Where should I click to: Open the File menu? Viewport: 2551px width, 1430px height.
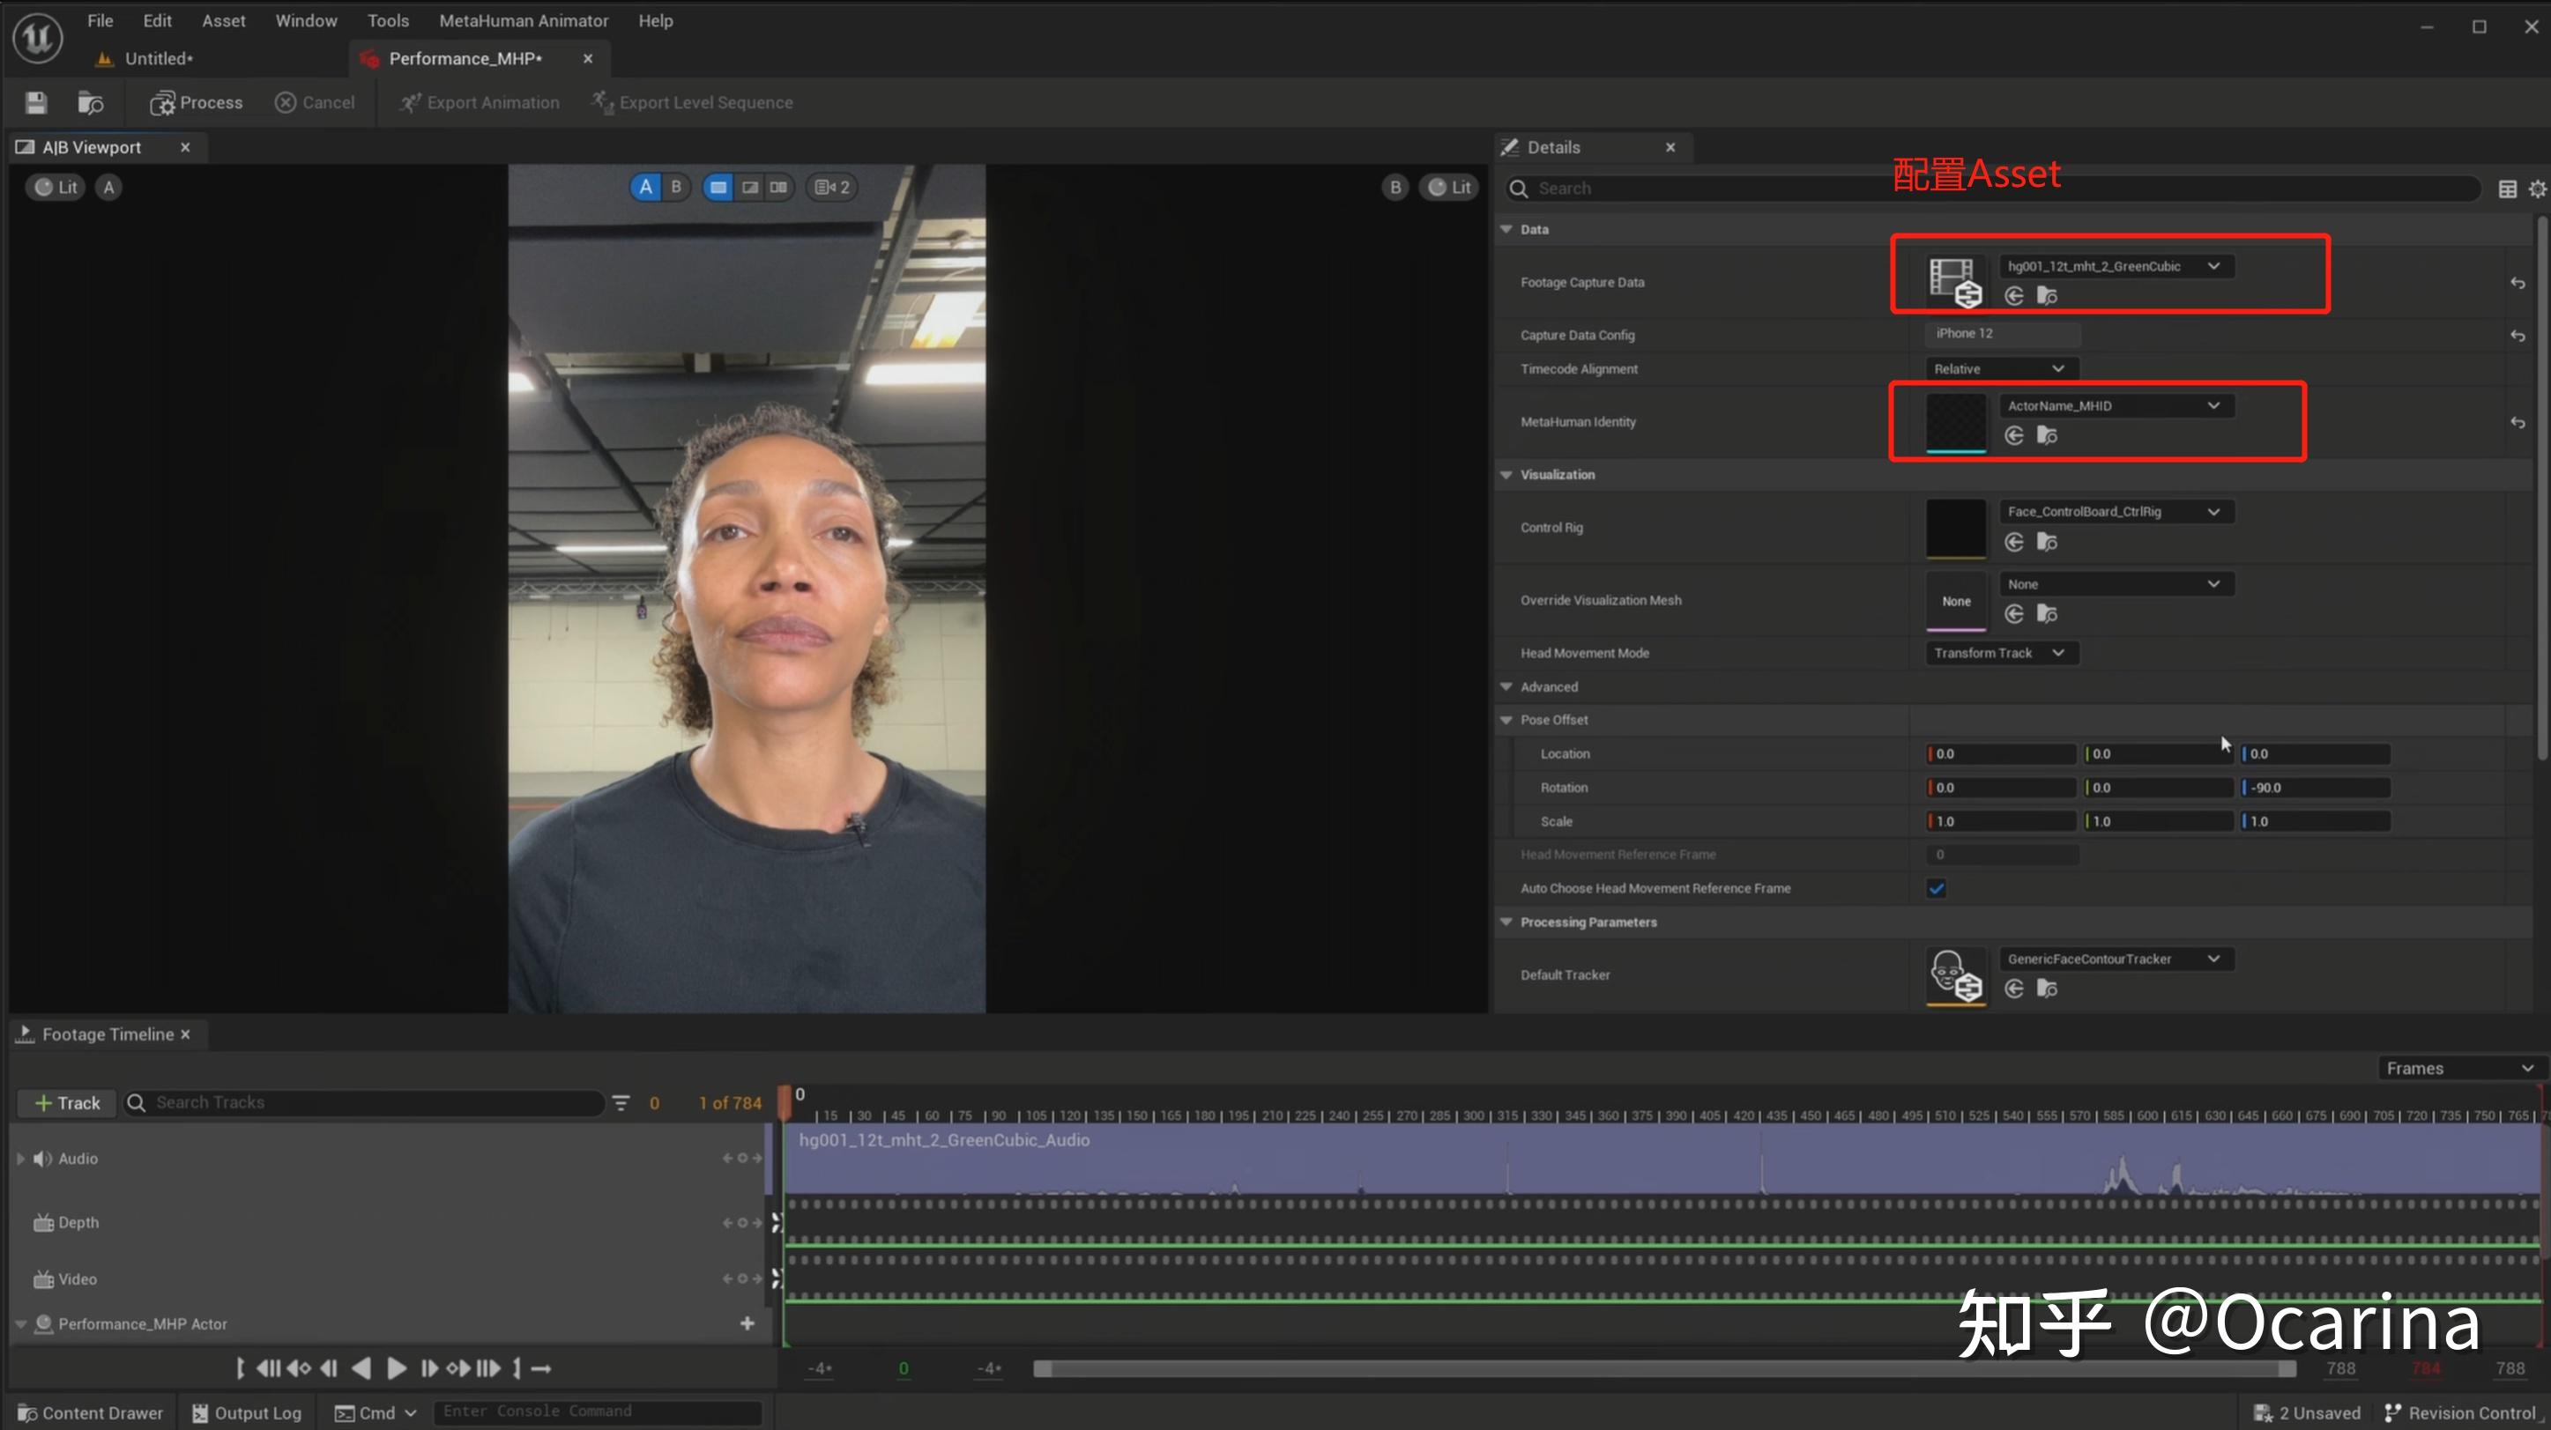[100, 19]
